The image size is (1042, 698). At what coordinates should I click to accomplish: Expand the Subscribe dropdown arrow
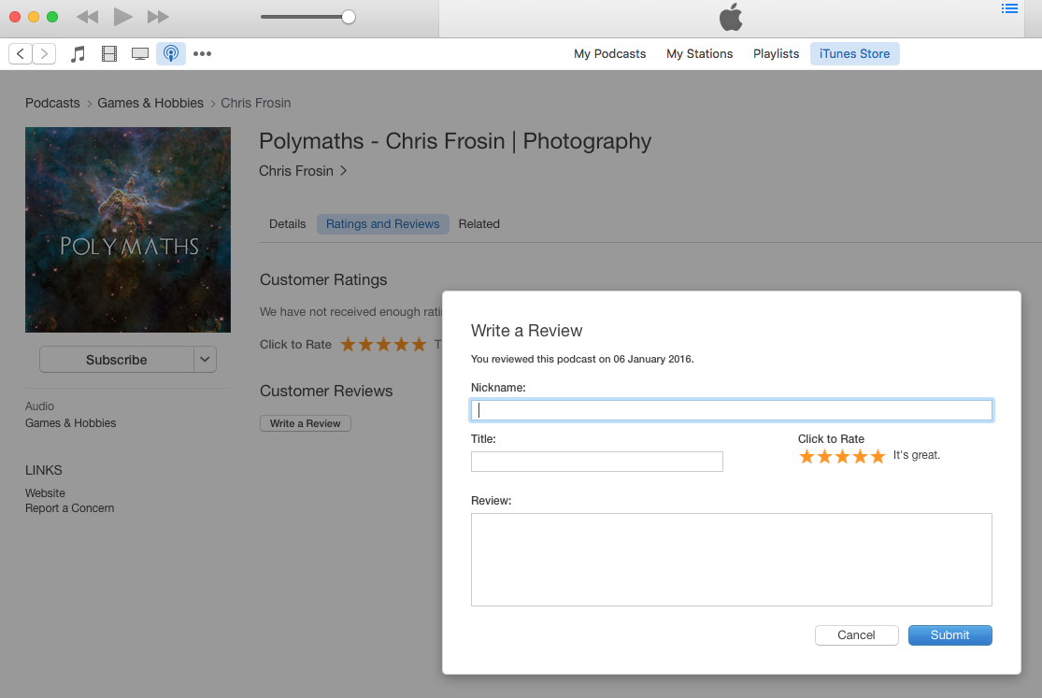(x=206, y=360)
